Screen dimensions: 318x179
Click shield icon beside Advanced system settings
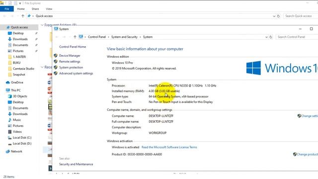pos(56,73)
